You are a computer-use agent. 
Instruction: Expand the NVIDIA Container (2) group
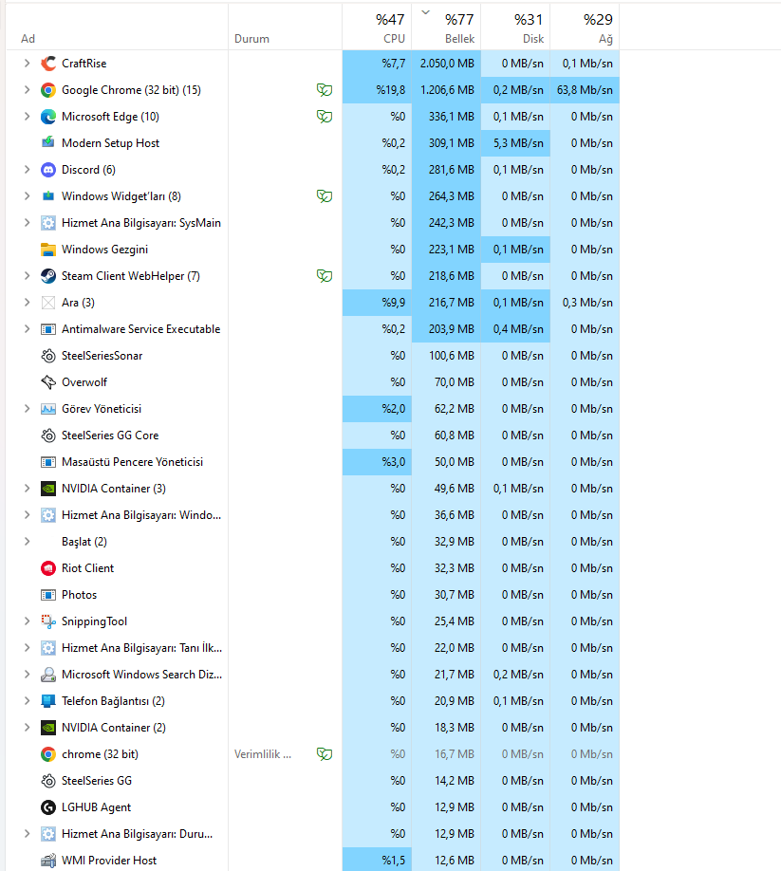tap(27, 728)
